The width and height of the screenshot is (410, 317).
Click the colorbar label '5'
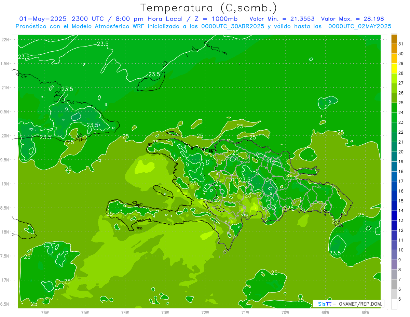(399, 299)
